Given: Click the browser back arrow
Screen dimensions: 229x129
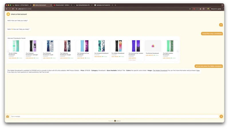Looking at the screenshot, I should point(7,9).
